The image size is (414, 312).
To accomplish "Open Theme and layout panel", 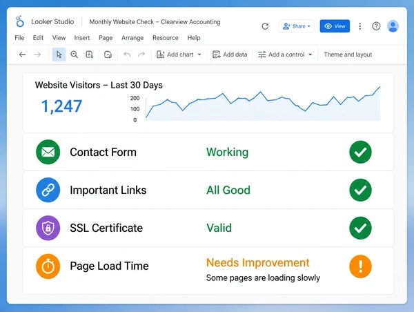I will click(348, 55).
